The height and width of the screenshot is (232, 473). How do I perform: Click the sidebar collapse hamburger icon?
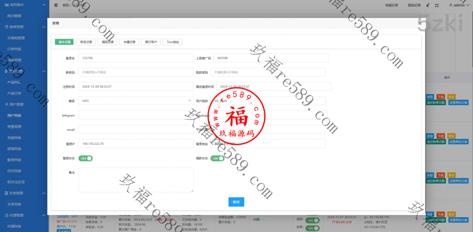pyautogui.click(x=56, y=5)
